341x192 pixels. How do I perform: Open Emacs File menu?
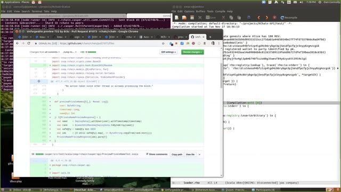tap(174, 11)
